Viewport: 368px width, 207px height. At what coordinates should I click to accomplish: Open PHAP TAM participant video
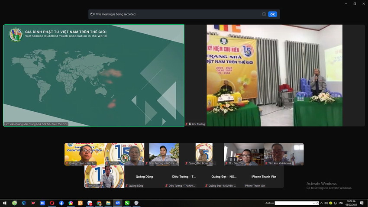104,177
